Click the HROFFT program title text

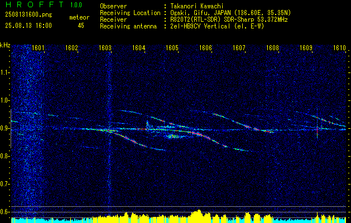(35, 4)
